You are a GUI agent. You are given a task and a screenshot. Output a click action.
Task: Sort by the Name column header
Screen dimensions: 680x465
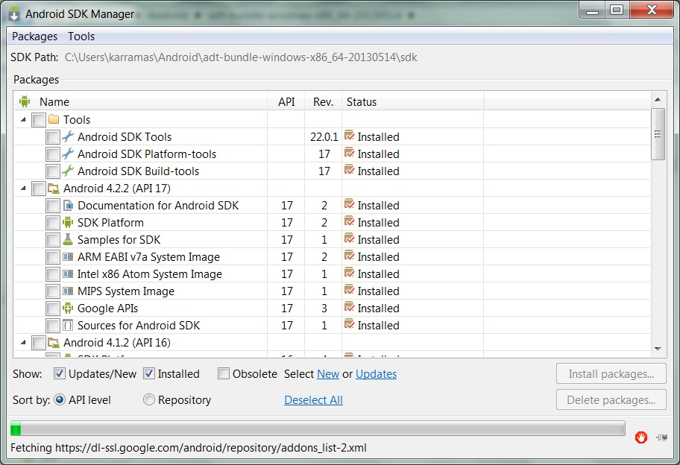click(x=140, y=102)
